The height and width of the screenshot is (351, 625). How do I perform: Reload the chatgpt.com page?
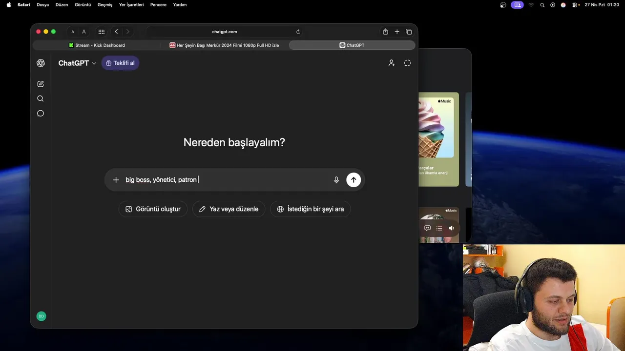pos(298,32)
